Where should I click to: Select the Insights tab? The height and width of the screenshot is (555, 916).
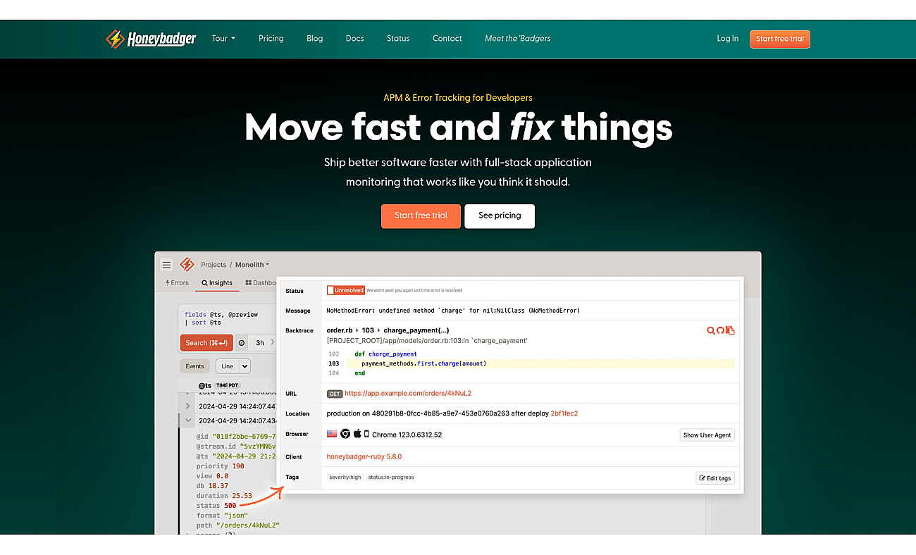pos(217,283)
